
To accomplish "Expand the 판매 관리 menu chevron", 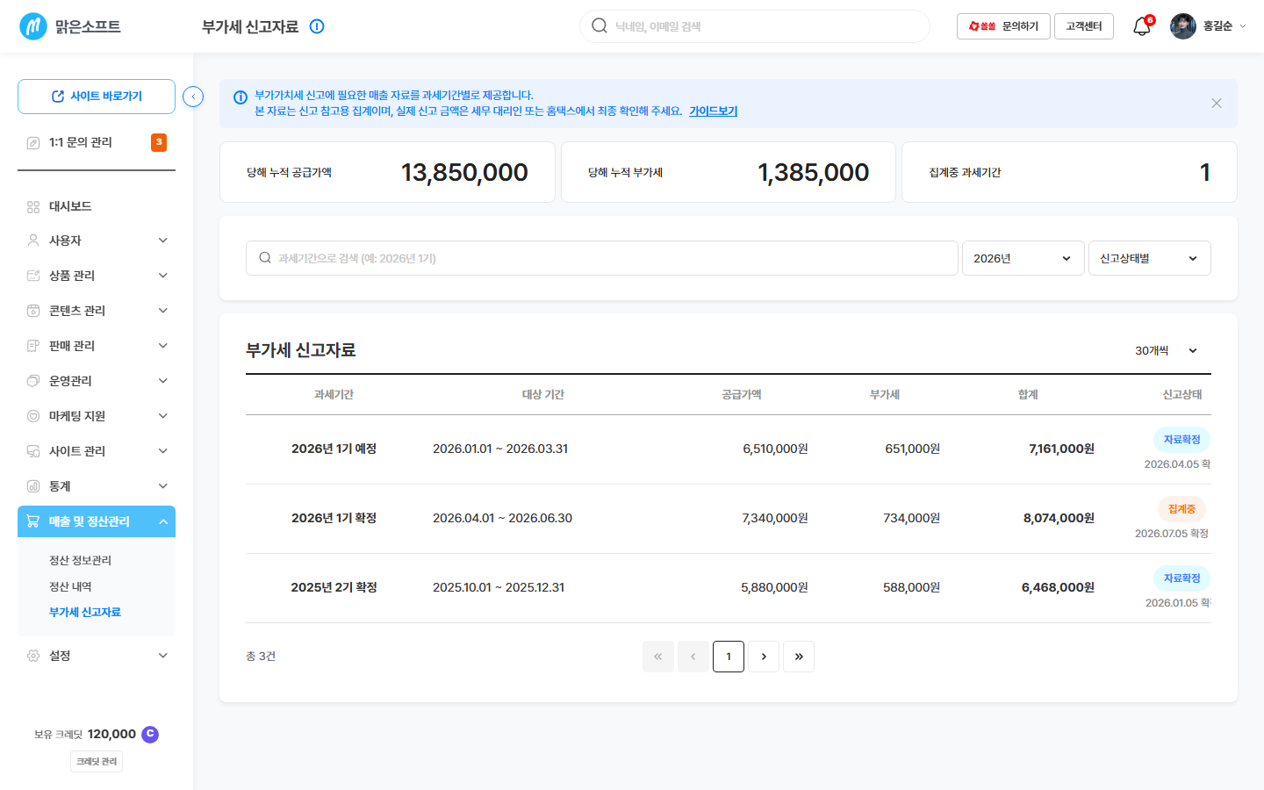I will point(163,346).
